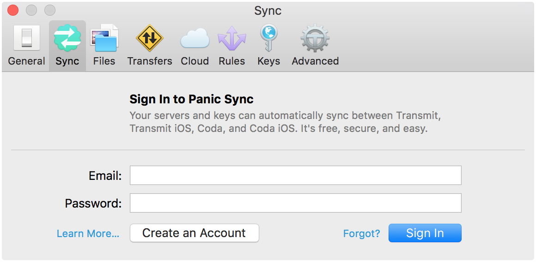Click the Sync window title text
Image resolution: width=536 pixels, height=262 pixels.
tap(268, 11)
